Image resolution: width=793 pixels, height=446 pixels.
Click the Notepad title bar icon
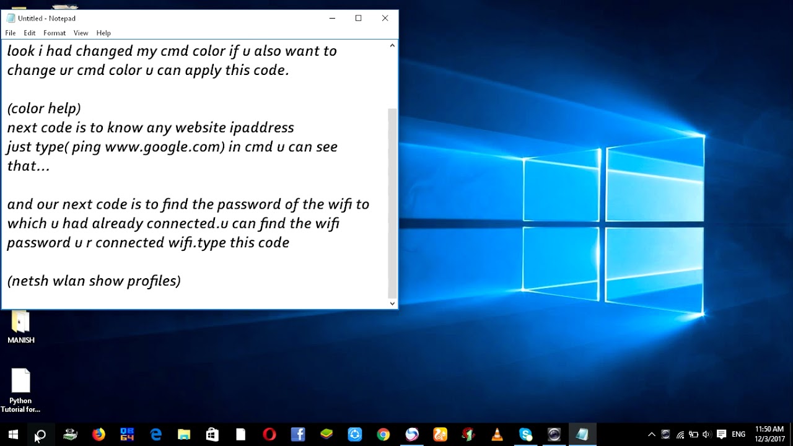click(11, 18)
